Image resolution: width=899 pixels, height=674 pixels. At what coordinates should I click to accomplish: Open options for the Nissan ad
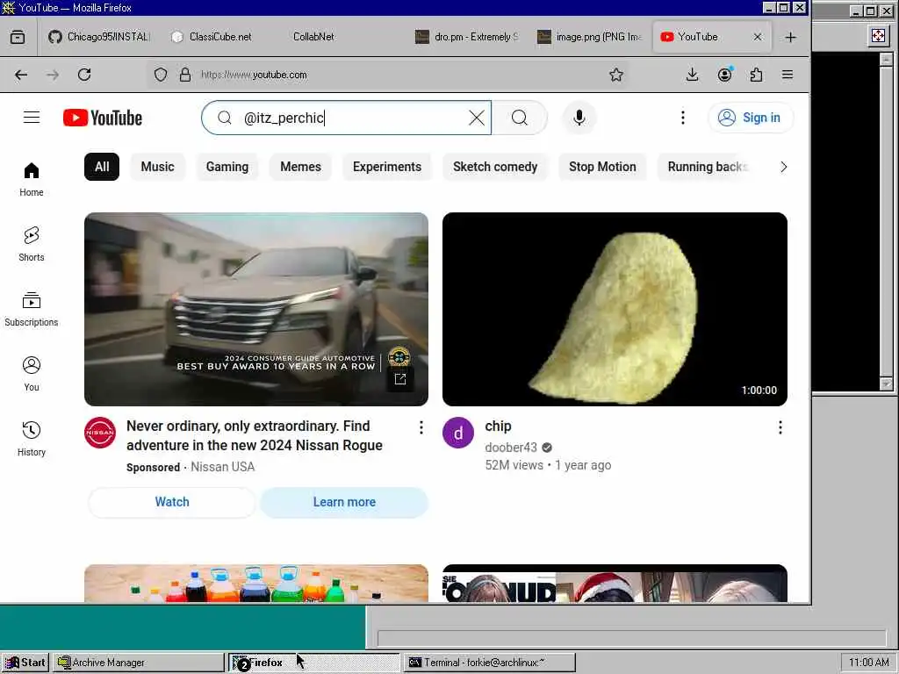(421, 427)
